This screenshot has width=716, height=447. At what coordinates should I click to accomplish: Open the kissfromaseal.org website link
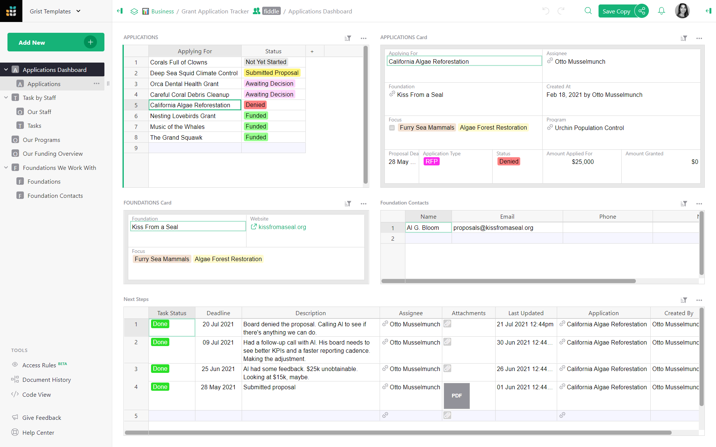282,227
